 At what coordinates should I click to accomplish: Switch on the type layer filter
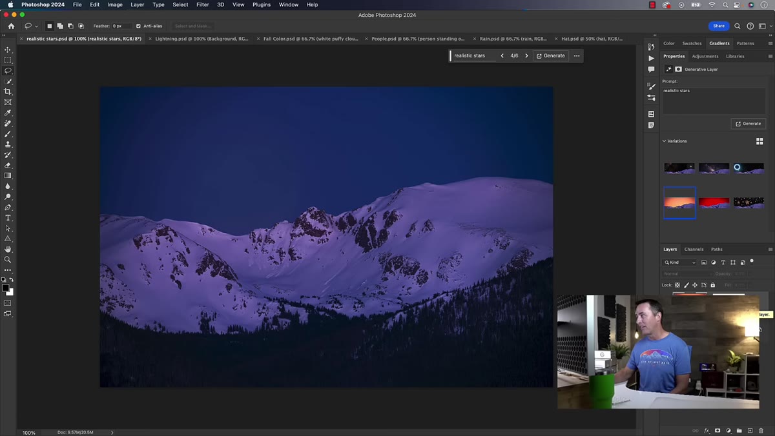click(x=723, y=263)
